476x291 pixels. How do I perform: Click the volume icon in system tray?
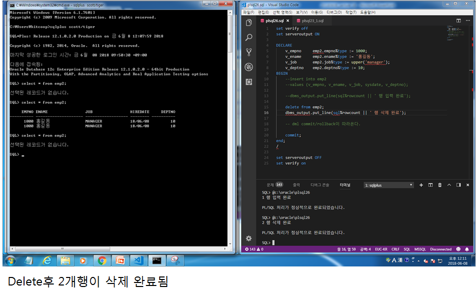click(426, 260)
